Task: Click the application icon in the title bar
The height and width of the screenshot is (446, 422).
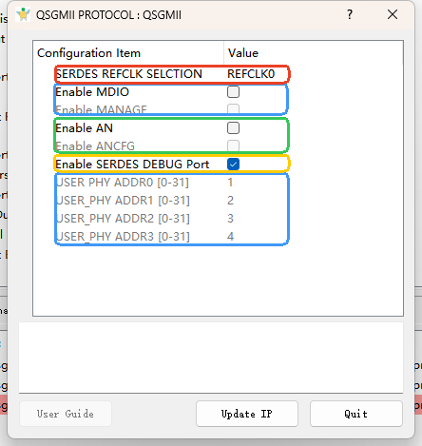Action: tap(23, 14)
